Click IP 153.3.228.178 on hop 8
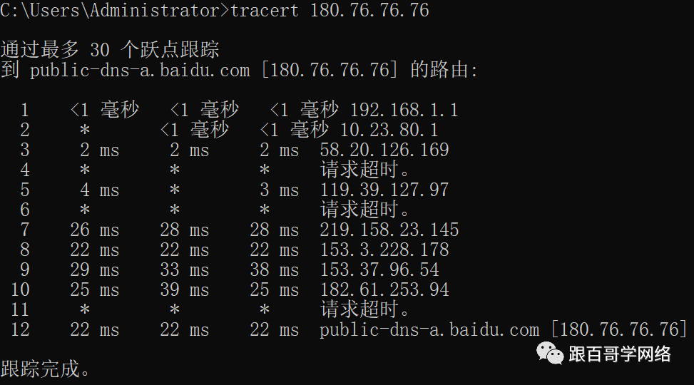This screenshot has height=385, width=694. (x=384, y=250)
